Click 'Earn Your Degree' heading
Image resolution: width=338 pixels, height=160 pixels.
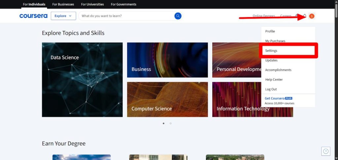point(64,144)
